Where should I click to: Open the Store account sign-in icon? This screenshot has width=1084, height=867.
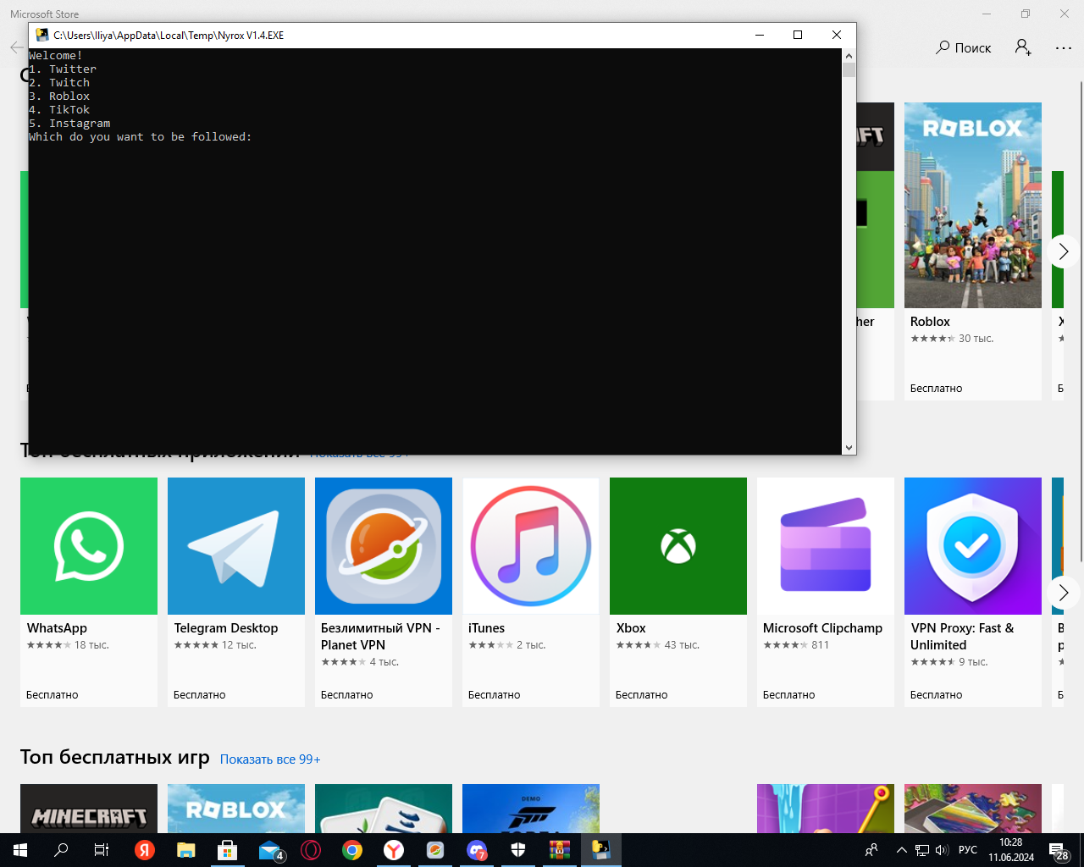(1023, 47)
